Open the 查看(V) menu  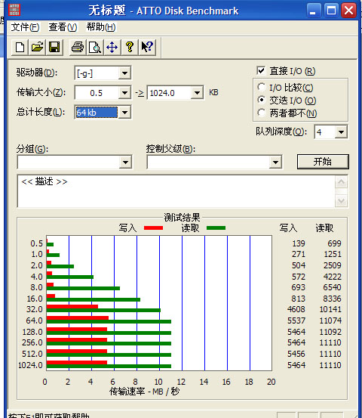[63, 27]
